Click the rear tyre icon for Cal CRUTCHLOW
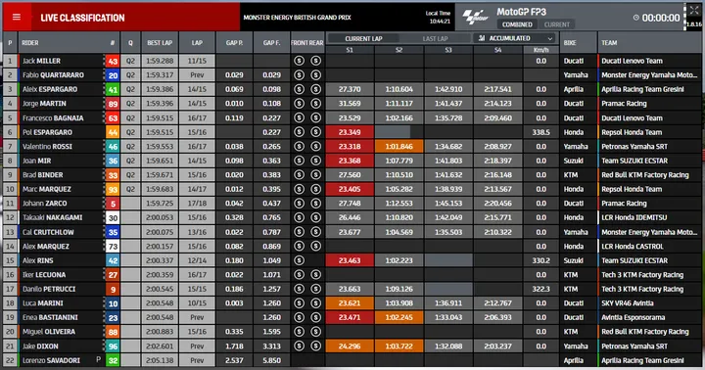Viewport: 705px width, 370px height. (x=315, y=232)
